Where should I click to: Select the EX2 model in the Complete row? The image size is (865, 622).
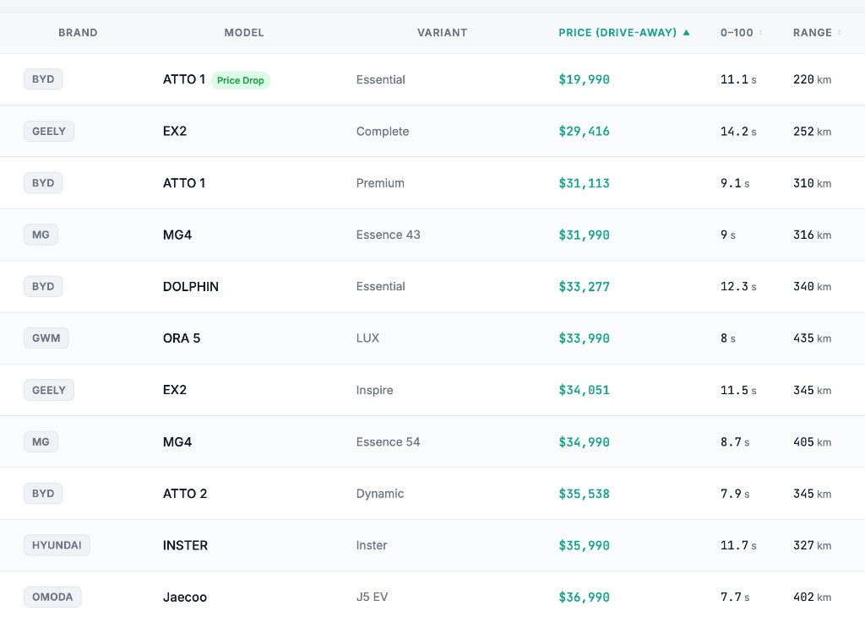coord(175,131)
